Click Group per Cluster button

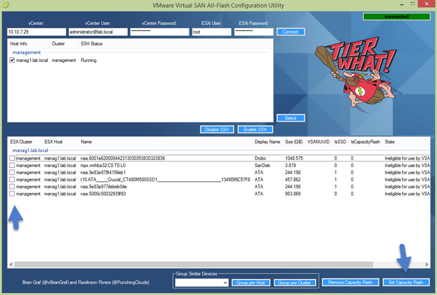tap(295, 283)
